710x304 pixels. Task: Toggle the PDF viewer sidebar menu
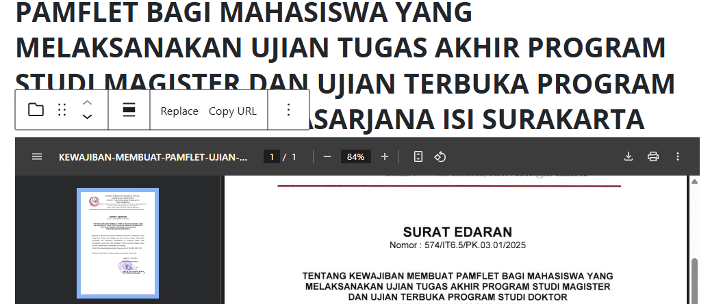click(37, 156)
